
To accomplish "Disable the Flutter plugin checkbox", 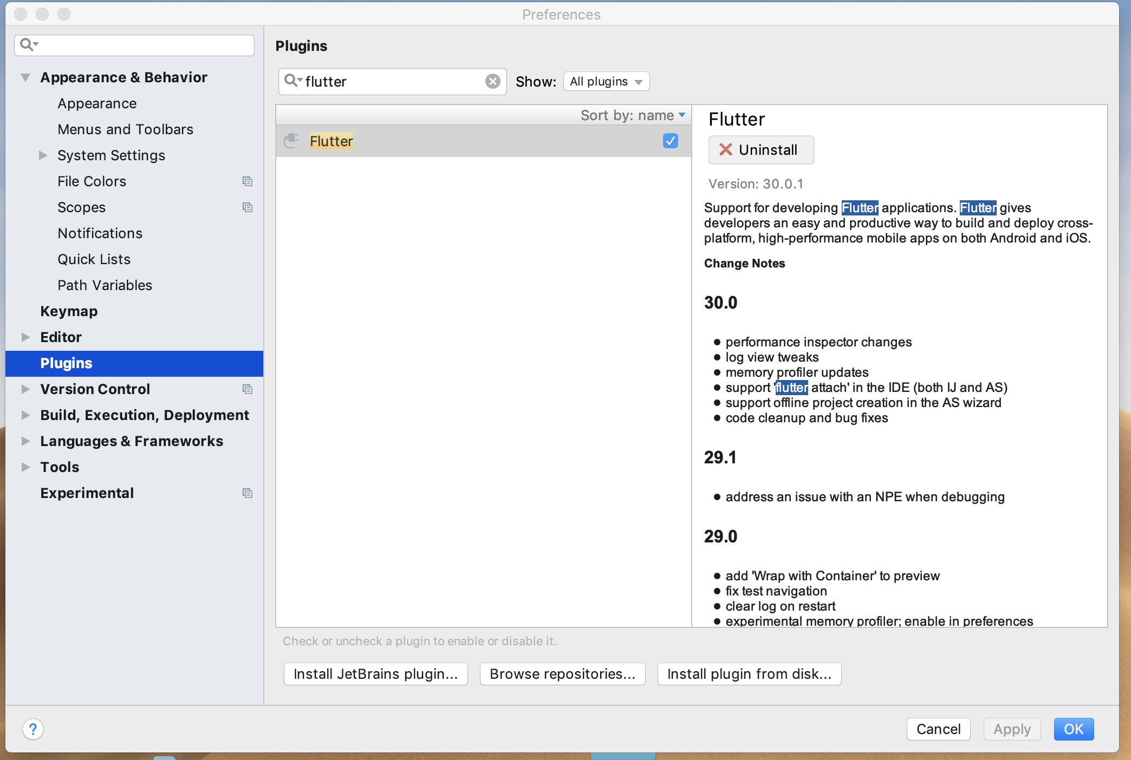I will [671, 141].
